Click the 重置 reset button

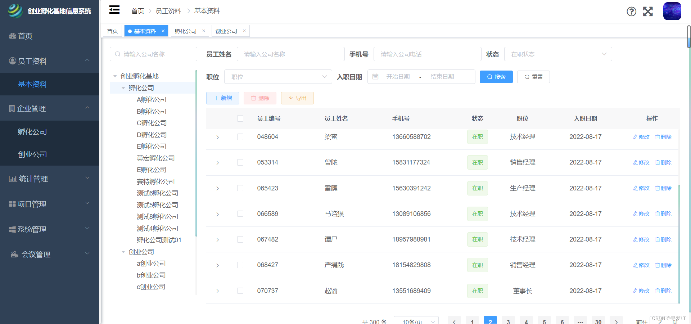point(533,77)
